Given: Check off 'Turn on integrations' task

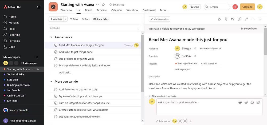Looking at the screenshot, I should (x=56, y=103).
